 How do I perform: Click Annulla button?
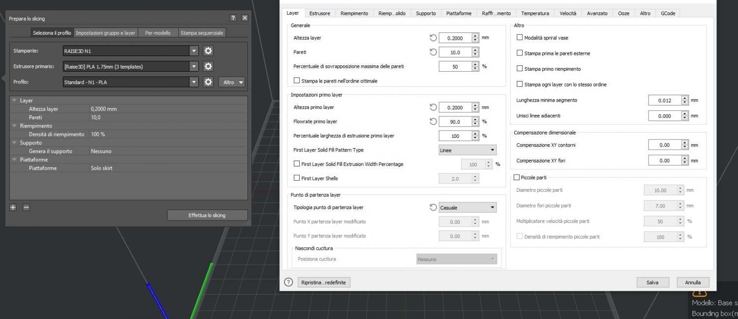click(693, 282)
